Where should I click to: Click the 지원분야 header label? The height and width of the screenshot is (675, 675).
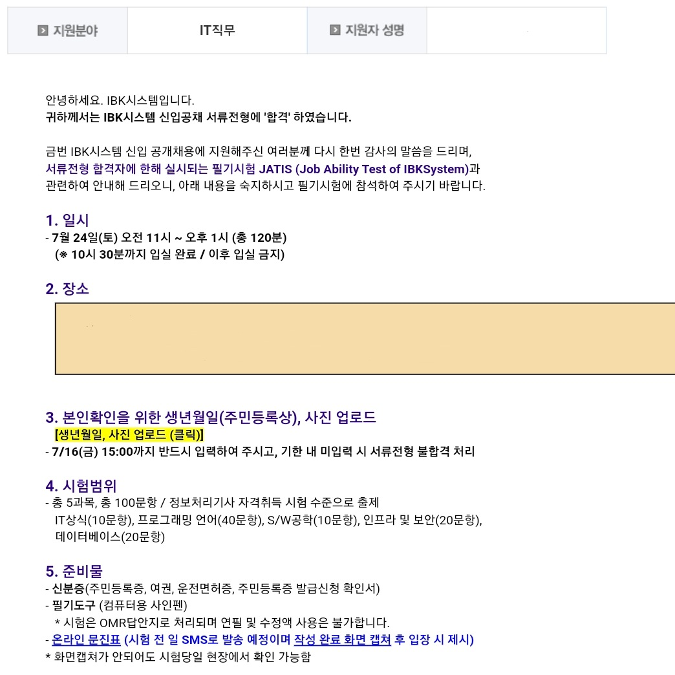click(x=76, y=30)
